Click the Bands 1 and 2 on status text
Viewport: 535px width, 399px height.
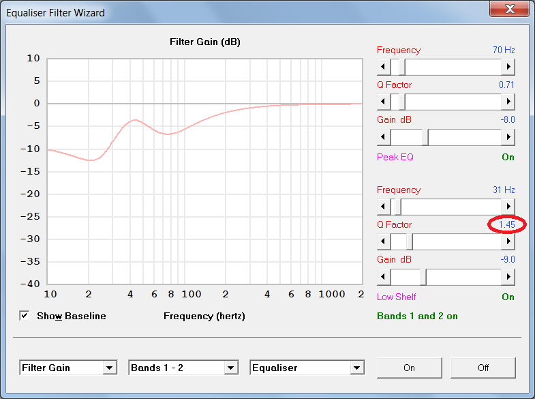417,316
